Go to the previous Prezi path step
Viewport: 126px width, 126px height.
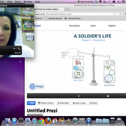point(79,96)
